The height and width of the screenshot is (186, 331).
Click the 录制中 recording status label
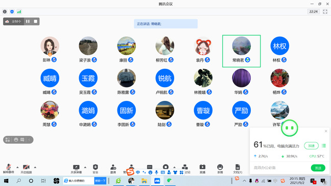click(16, 21)
